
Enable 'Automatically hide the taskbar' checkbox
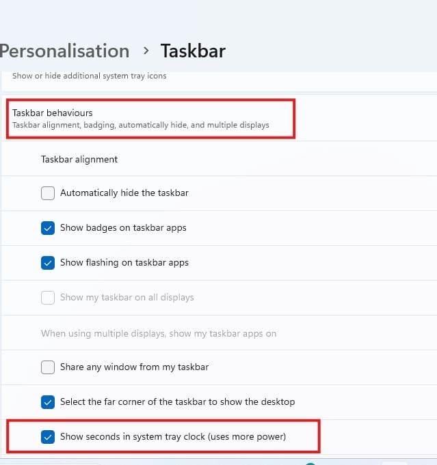[48, 193]
